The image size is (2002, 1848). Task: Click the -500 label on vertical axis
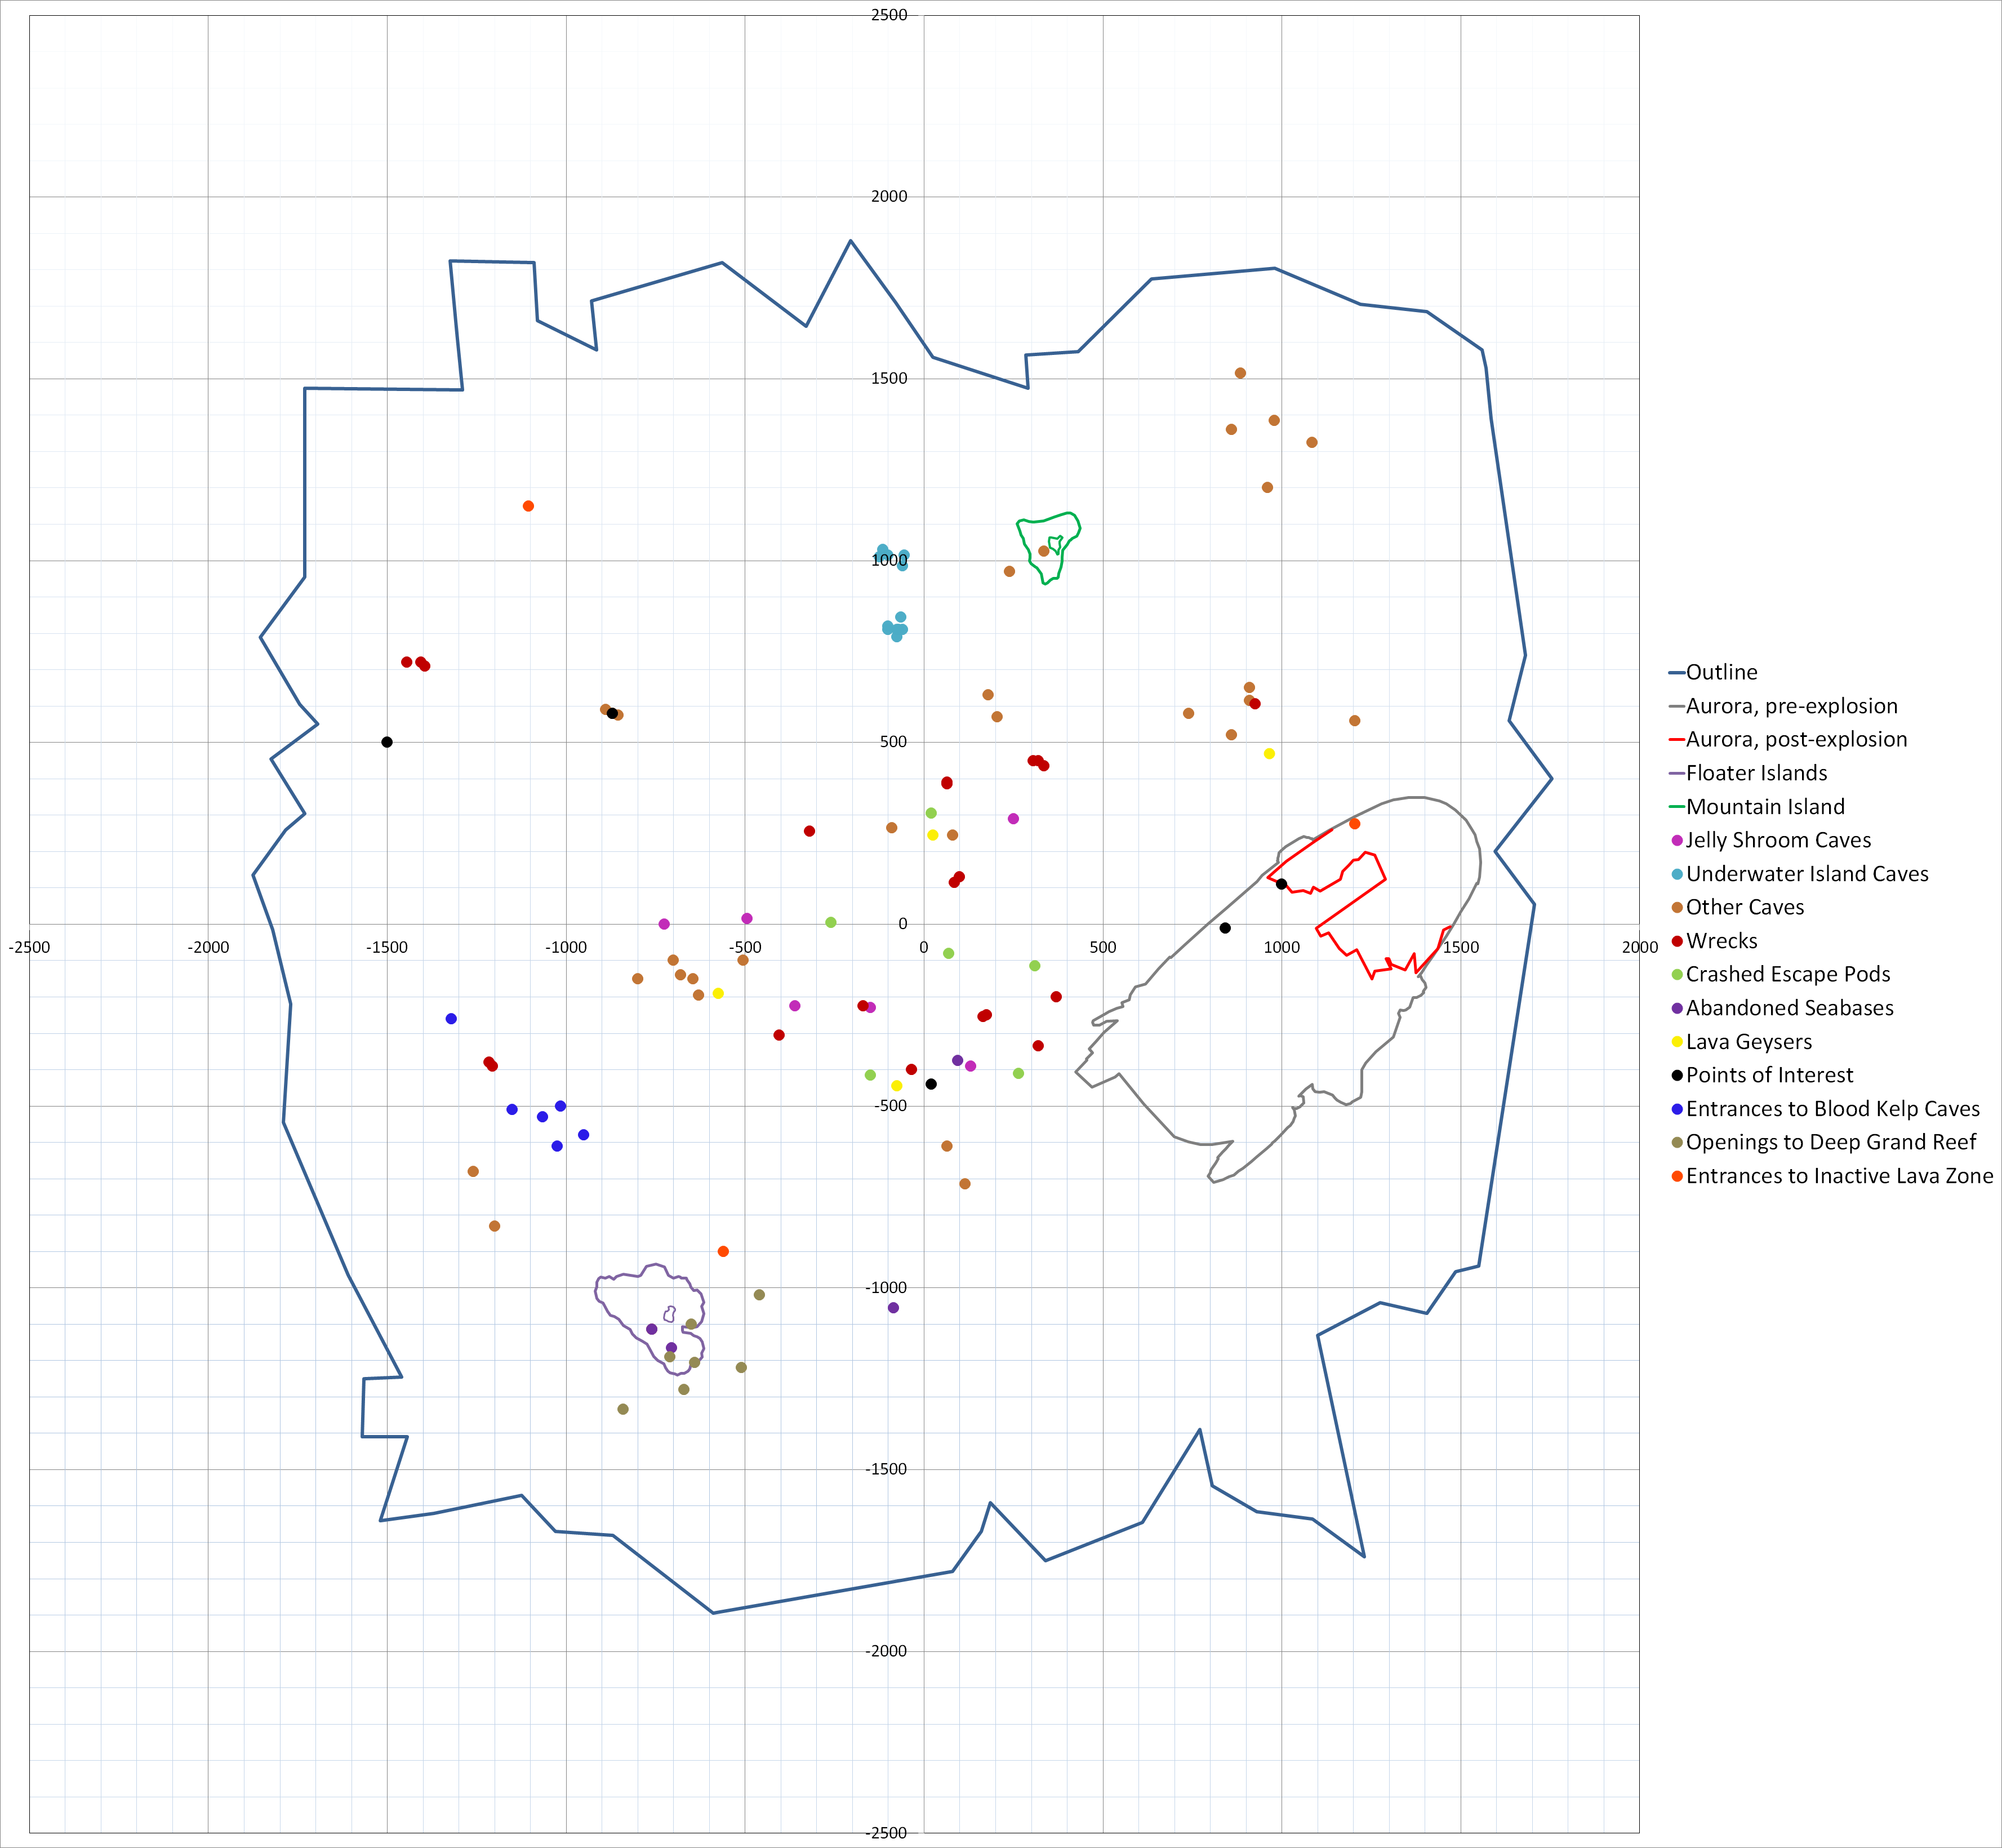tap(891, 1105)
